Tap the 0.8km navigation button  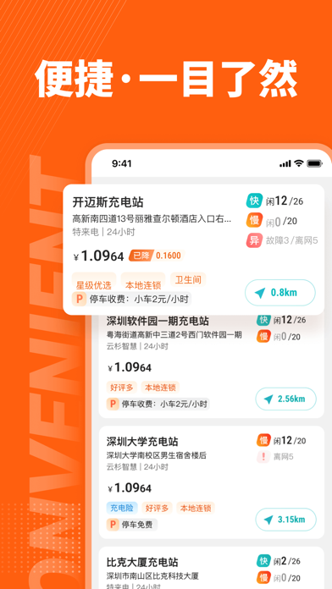coord(280,293)
